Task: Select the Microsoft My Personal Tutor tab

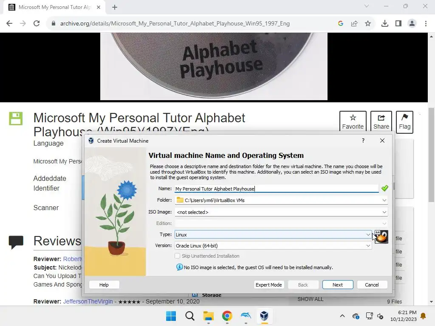Action: (54, 7)
